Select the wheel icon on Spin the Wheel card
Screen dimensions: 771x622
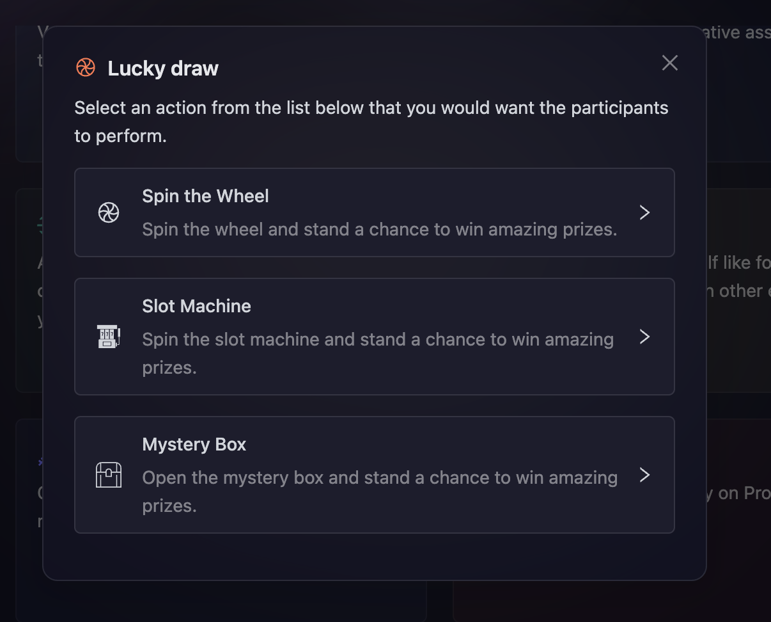[109, 212]
